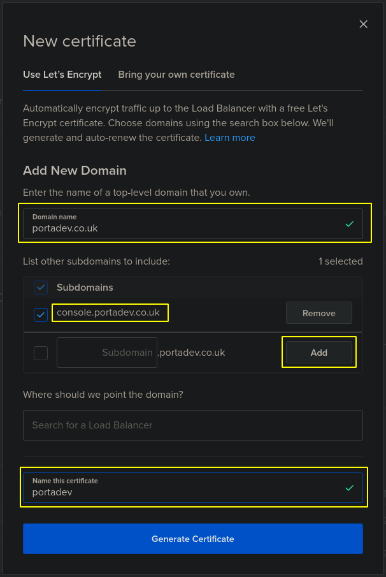This screenshot has width=386, height=577.
Task: Add the new subdomain entry
Action: pyautogui.click(x=318, y=353)
